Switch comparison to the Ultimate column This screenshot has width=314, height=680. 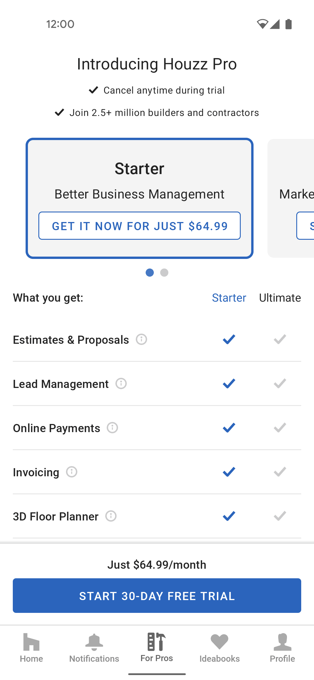[280, 298]
